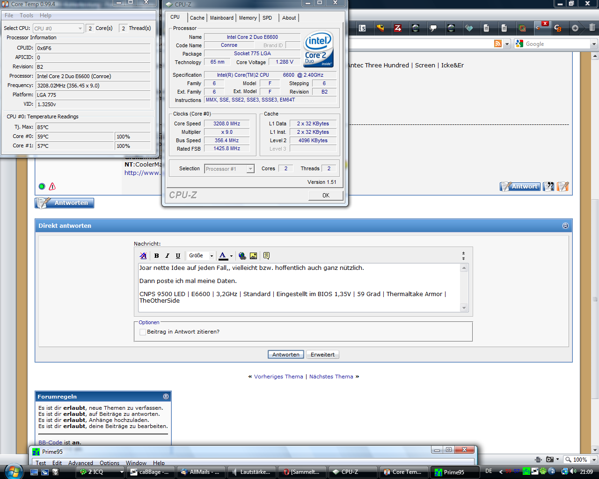Open Advanced menu in Prime95
Viewport: 599px width, 479px height.
coord(80,463)
